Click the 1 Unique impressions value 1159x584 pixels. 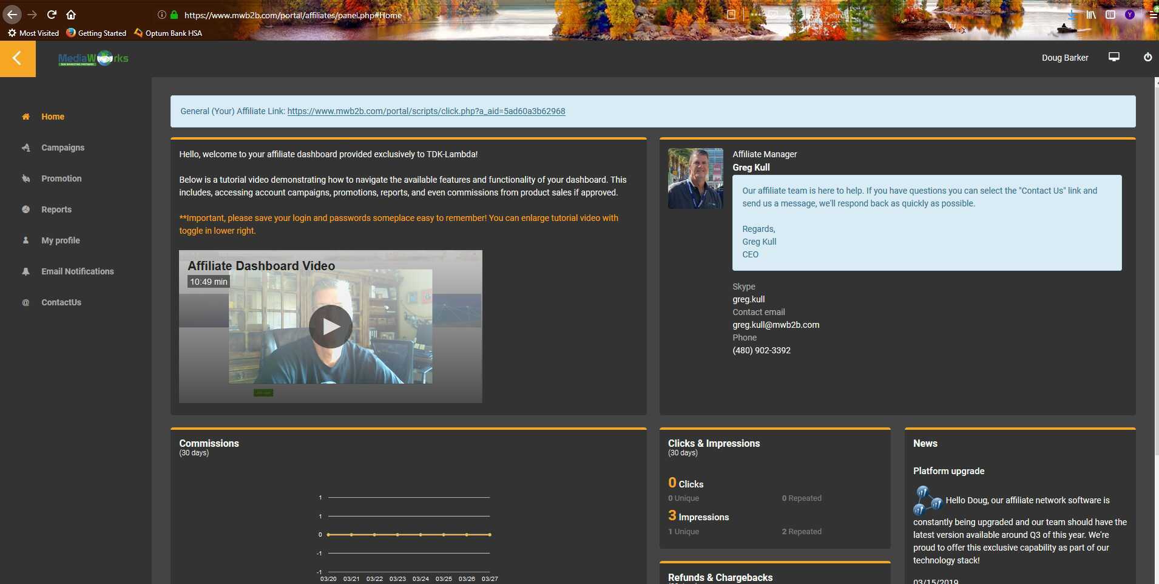683,532
